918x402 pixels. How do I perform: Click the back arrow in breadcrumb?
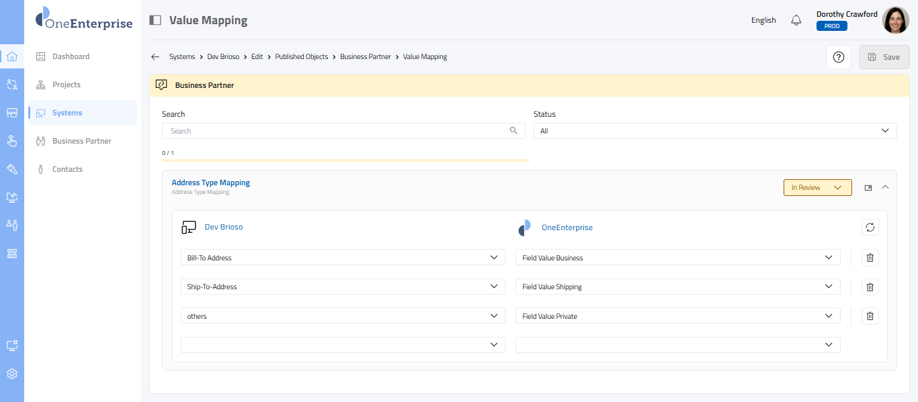(x=155, y=57)
